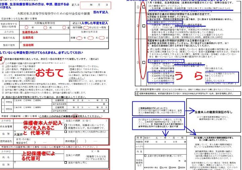The height and width of the screenshot is (170, 242).
Task: Tick '親権者がおらず、私が申請者です' checkbox
Action: pyautogui.click(x=66, y=128)
